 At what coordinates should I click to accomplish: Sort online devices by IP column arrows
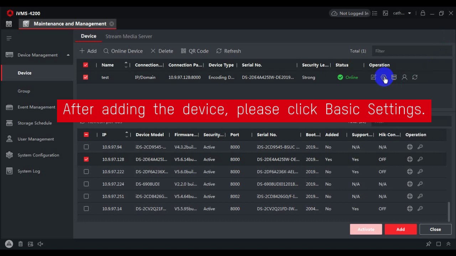point(126,134)
